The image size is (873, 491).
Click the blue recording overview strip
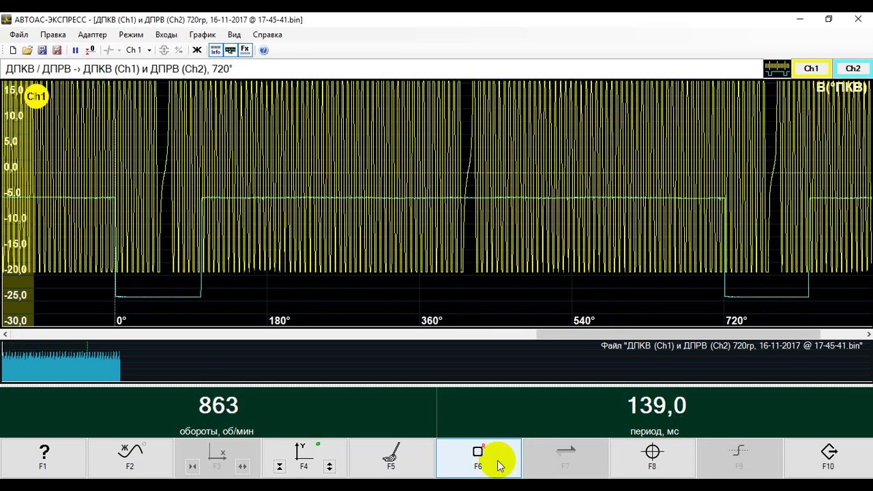(61, 366)
